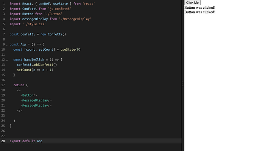Click <MessageDisplay/> on line 21
Screen dimensions: 265x151
[x=36, y=105]
